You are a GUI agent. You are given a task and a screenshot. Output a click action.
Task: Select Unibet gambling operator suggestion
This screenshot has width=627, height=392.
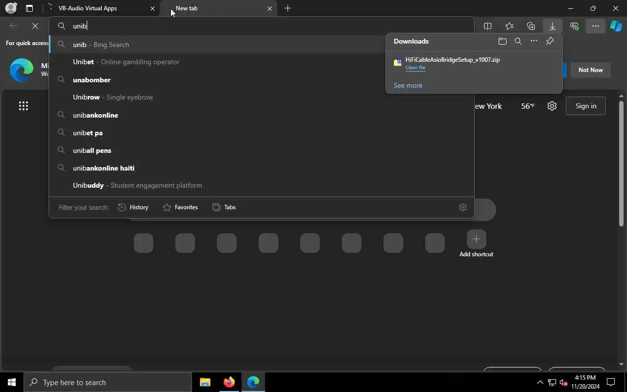coord(262,62)
